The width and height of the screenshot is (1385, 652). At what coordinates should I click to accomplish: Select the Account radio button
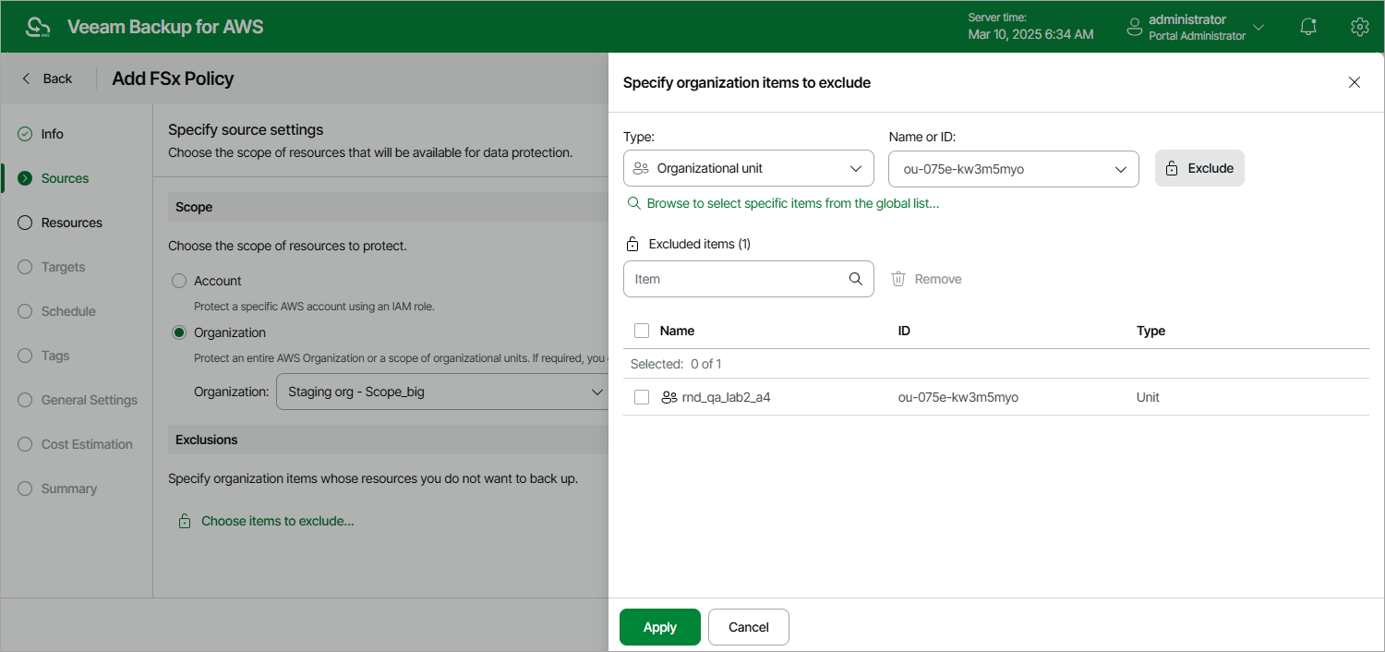(179, 281)
